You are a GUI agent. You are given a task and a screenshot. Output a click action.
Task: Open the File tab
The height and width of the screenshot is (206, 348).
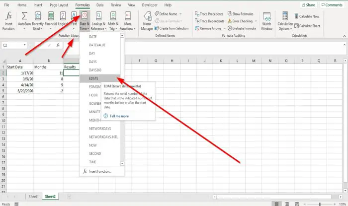point(6,5)
